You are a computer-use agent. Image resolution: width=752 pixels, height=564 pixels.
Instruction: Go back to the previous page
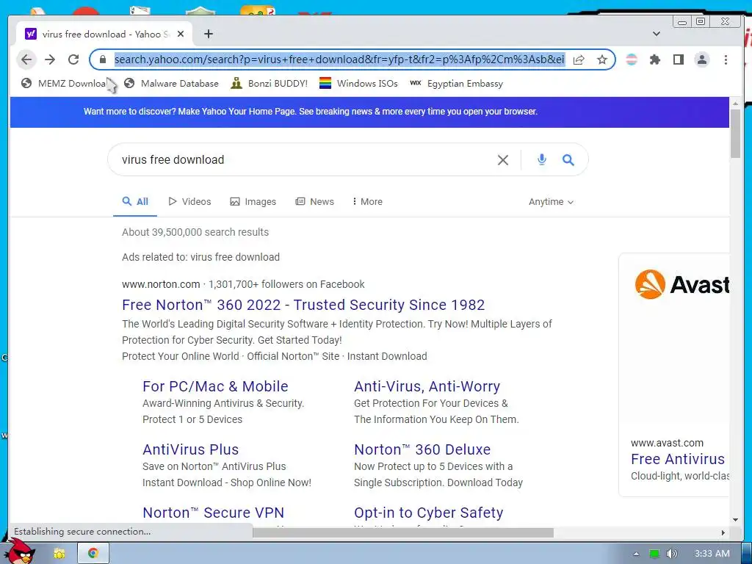pyautogui.click(x=26, y=59)
